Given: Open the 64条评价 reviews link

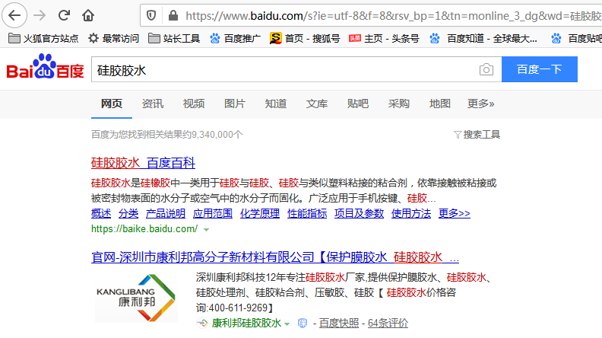Looking at the screenshot, I should pos(388,323).
